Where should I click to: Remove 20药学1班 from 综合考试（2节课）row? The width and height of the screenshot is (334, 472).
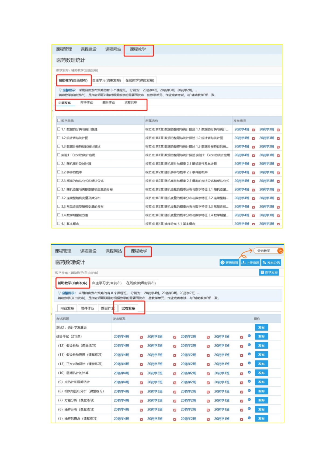[x=242, y=337]
